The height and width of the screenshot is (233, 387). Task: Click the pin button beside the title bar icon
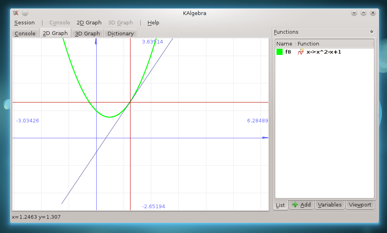(x=25, y=13)
